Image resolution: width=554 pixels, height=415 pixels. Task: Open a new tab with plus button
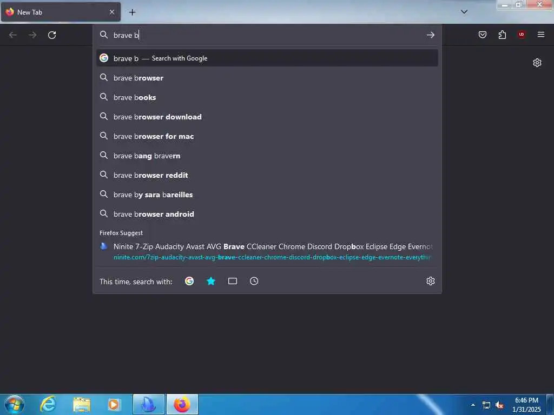[132, 12]
